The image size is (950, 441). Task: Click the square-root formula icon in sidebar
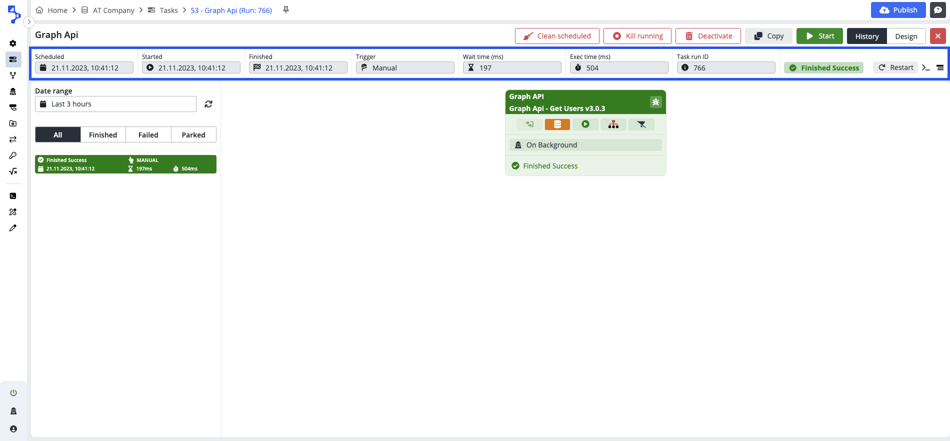13,171
